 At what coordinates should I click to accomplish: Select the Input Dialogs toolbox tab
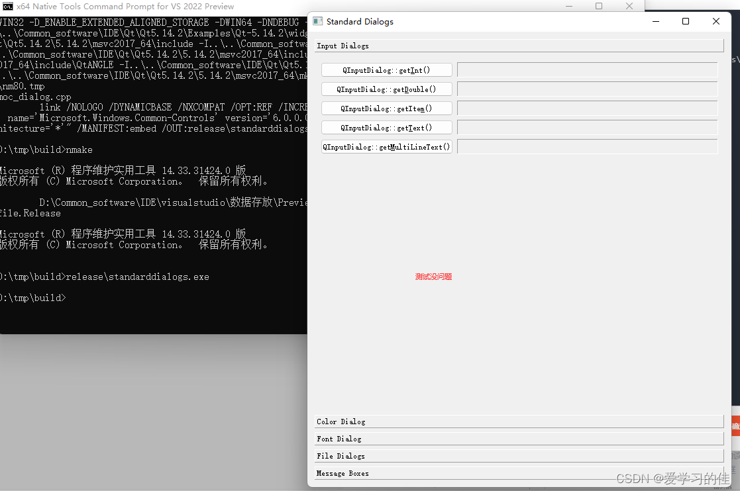pos(519,46)
